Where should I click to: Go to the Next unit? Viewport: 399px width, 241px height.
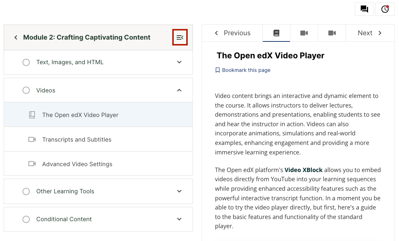click(370, 33)
